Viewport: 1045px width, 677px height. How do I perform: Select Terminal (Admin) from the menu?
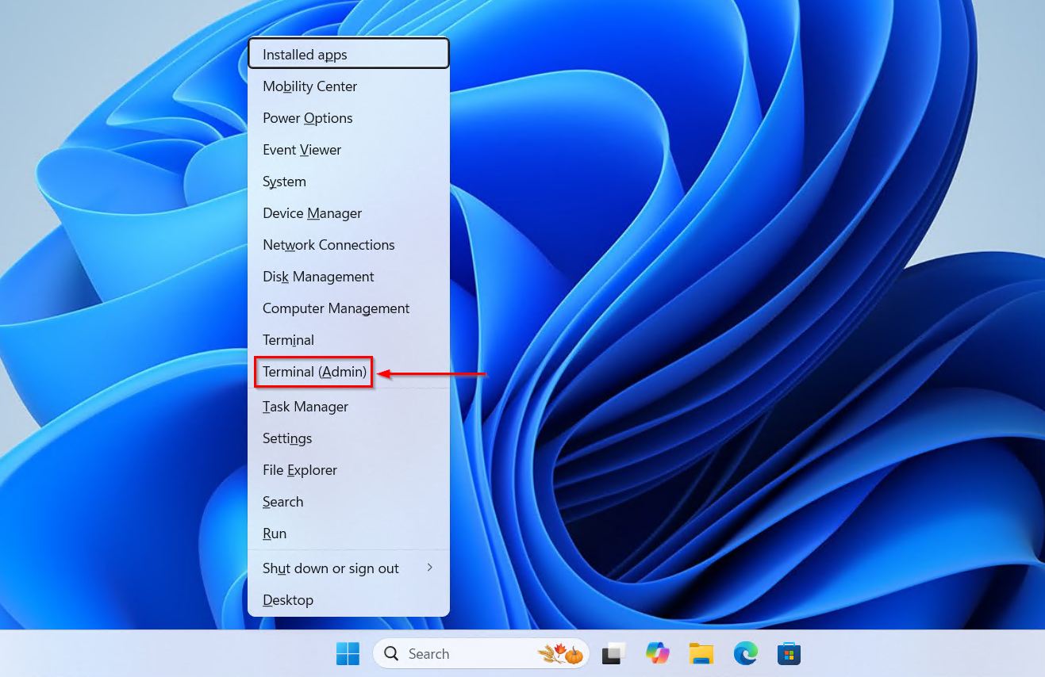point(314,372)
